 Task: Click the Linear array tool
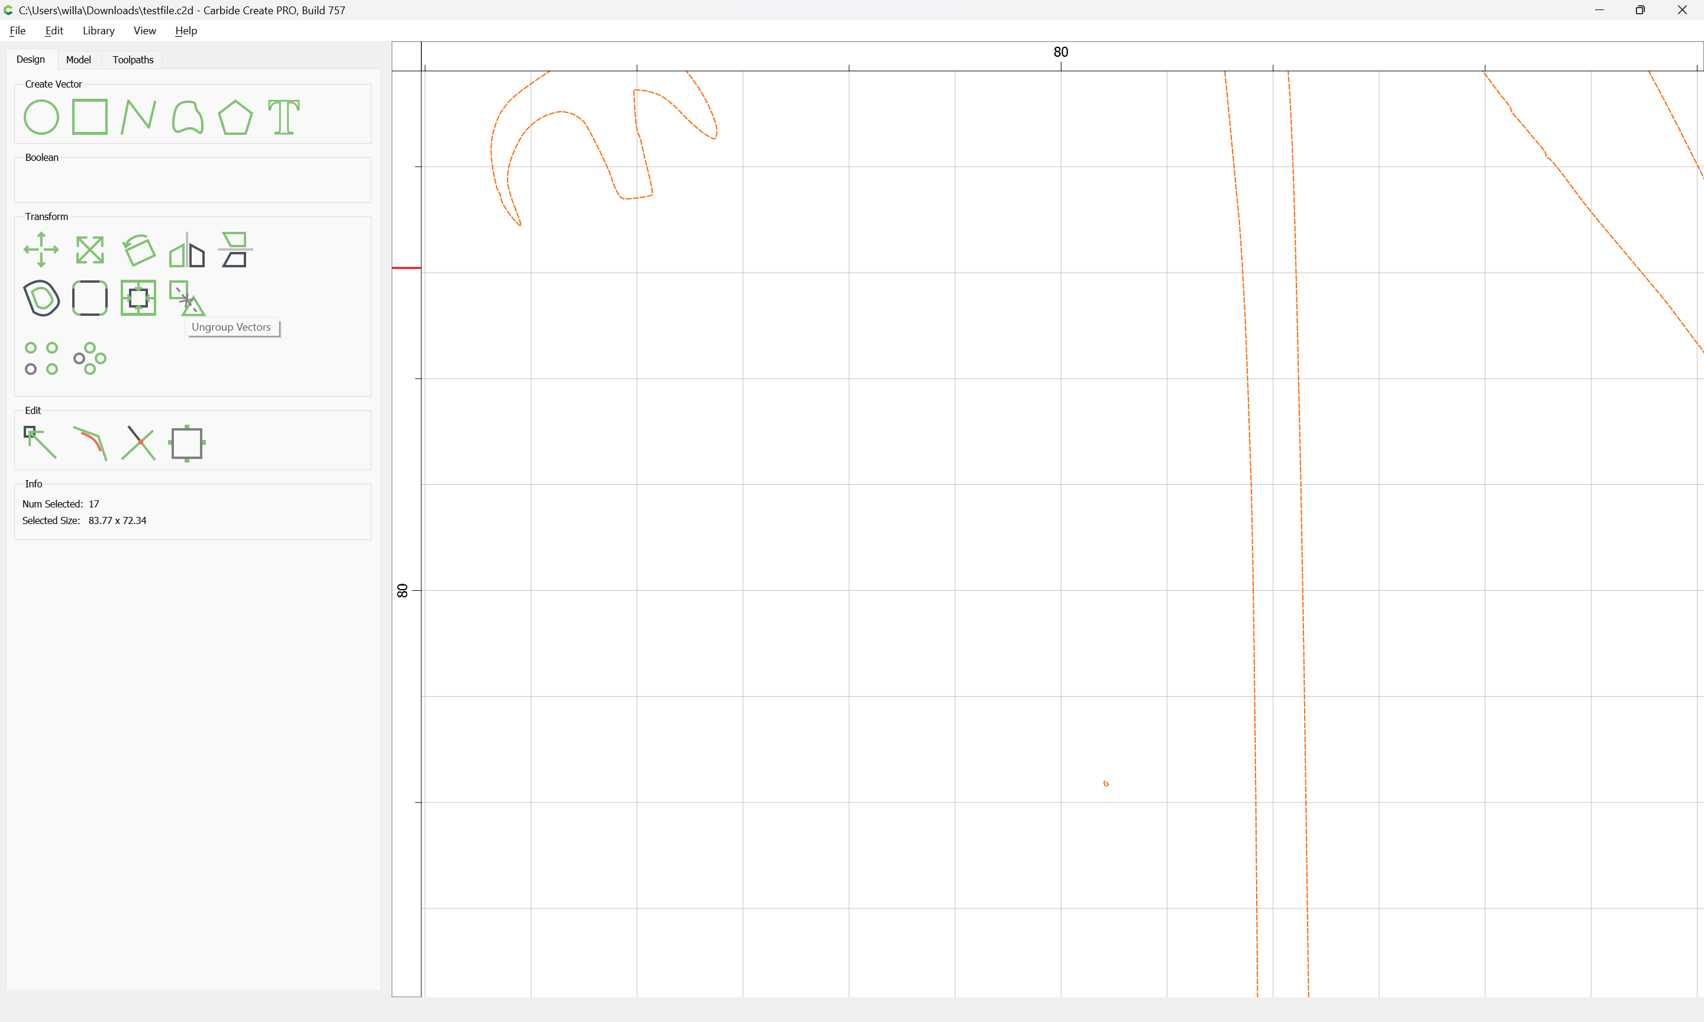tap(41, 358)
